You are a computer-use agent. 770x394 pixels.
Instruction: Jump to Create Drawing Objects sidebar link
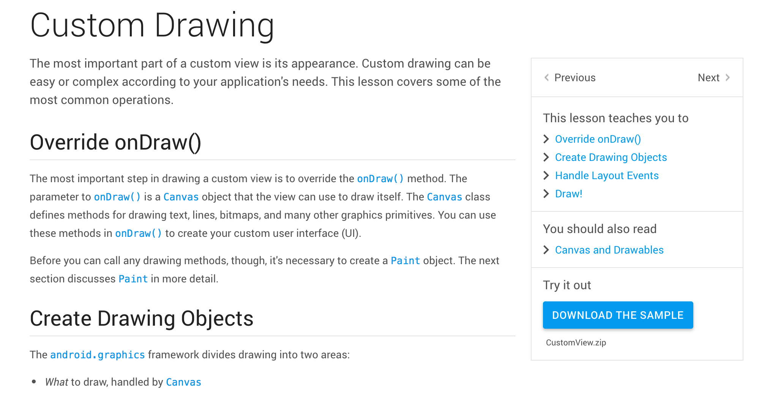coord(611,158)
